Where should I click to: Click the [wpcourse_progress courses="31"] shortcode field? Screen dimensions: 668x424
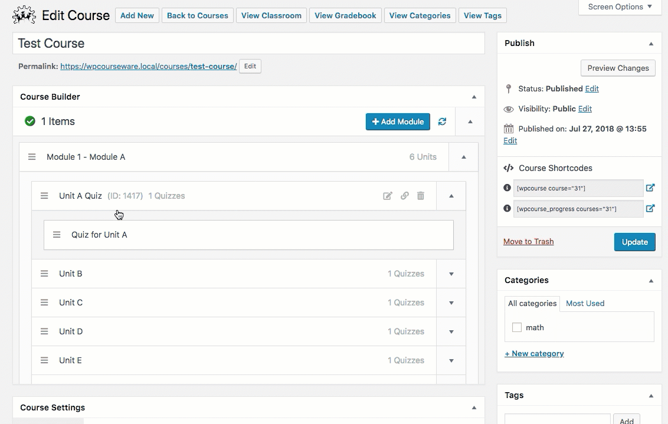(x=578, y=209)
